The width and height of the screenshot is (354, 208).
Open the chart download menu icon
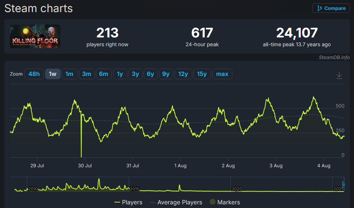(339, 75)
